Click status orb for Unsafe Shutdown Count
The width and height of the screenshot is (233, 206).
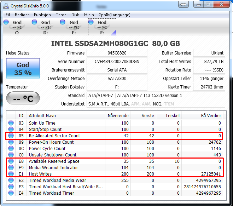click(x=11, y=155)
